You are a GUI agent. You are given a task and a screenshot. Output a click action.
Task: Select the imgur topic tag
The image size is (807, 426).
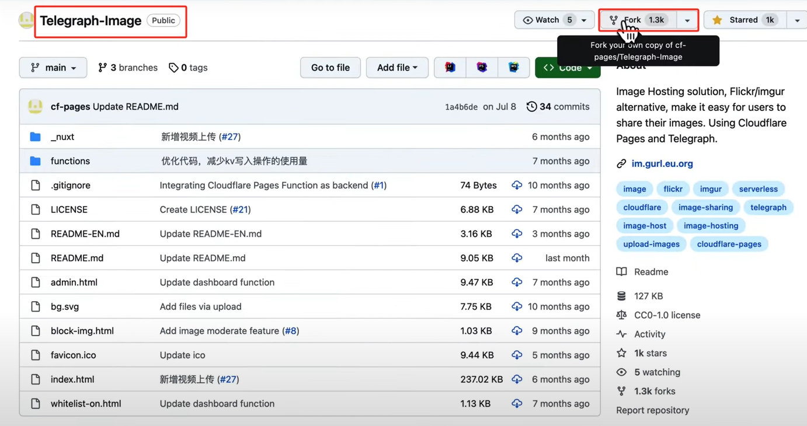(711, 189)
